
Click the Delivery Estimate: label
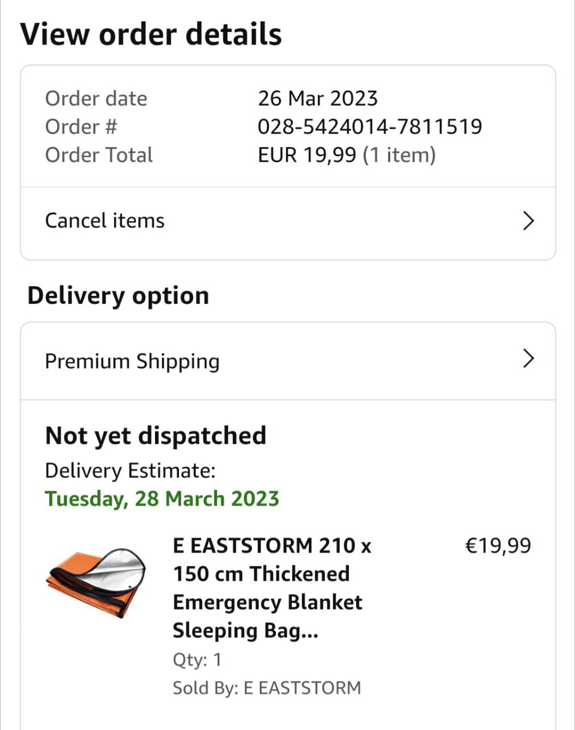point(130,471)
